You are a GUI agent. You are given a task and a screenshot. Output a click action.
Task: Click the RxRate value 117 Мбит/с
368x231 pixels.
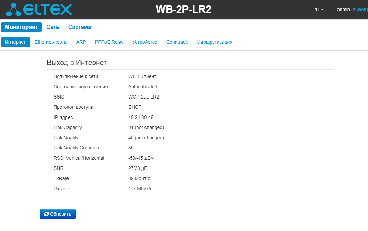click(140, 189)
